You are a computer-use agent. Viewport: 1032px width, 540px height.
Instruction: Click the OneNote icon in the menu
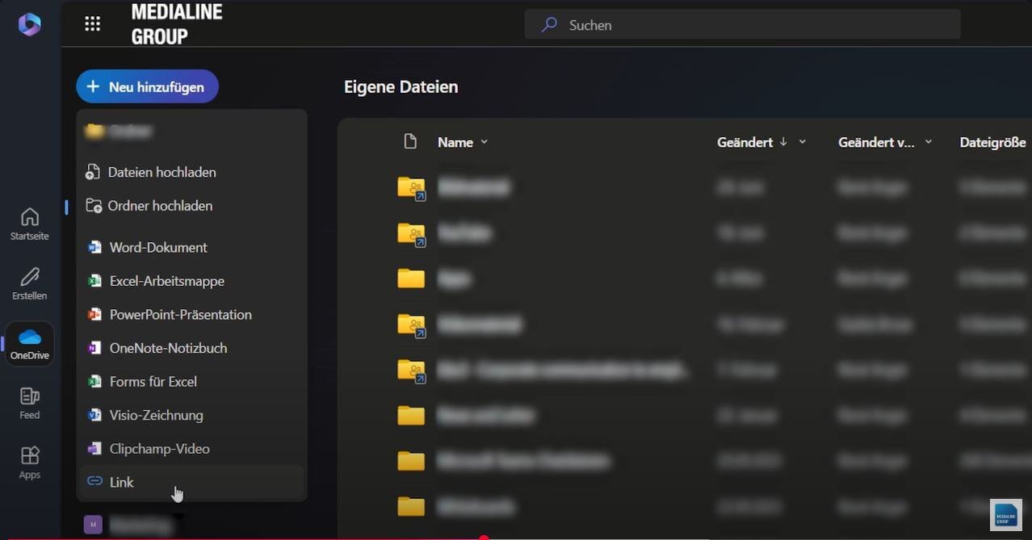(94, 348)
